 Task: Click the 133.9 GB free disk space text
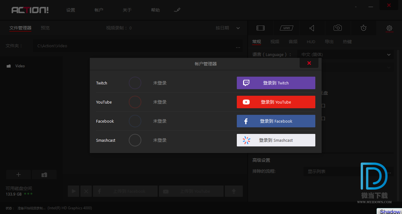click(14, 194)
